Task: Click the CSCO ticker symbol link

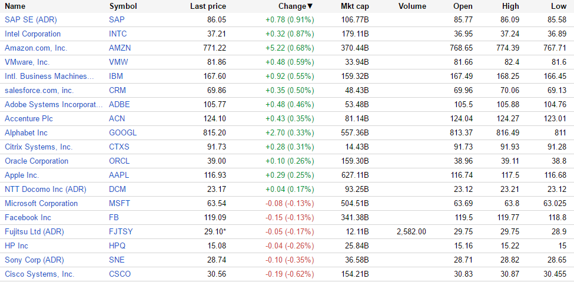Action: (x=120, y=274)
